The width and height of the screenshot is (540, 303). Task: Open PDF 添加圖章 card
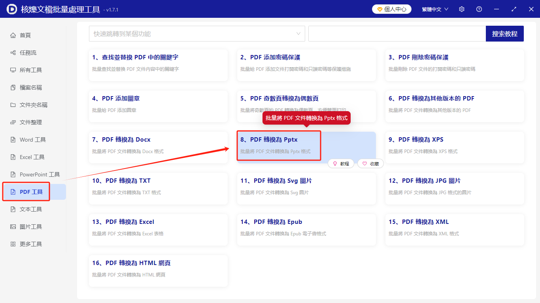coord(158,106)
